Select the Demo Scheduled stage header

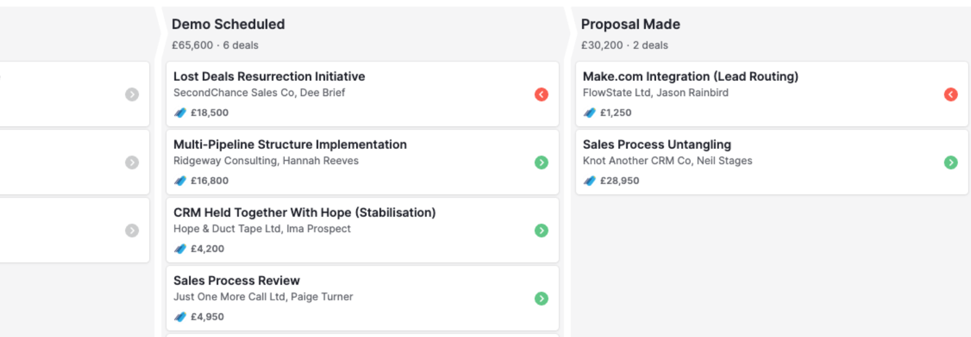click(x=228, y=24)
